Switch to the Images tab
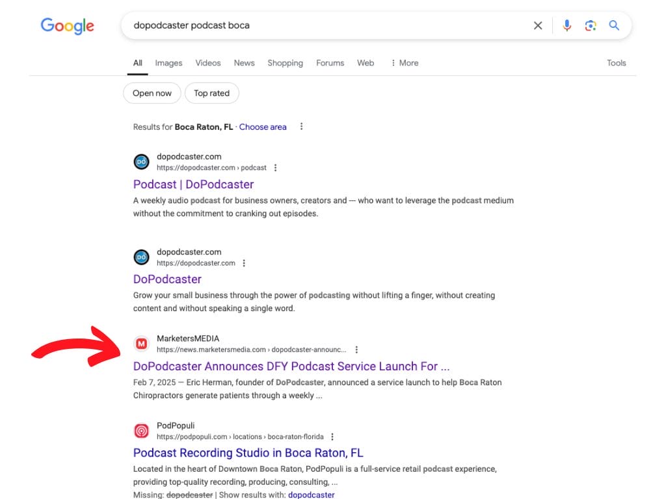This screenshot has width=666, height=499. tap(168, 63)
